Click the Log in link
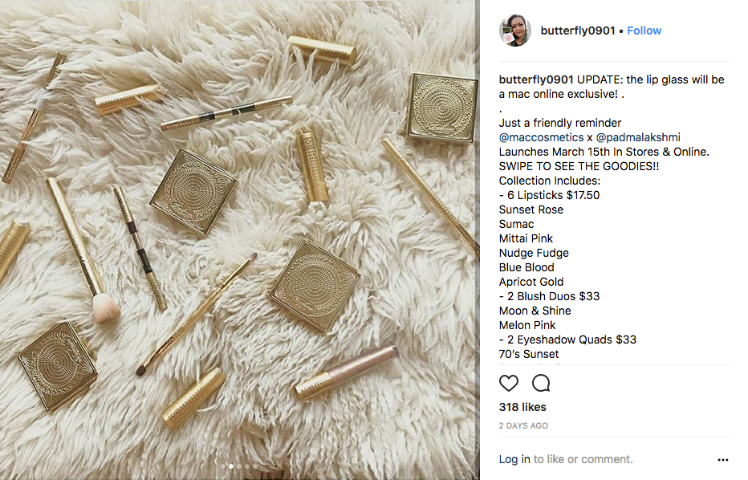The image size is (748, 480). (514, 459)
